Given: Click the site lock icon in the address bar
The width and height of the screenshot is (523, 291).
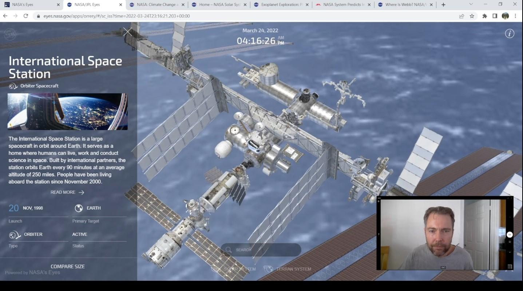Looking at the screenshot, I should point(38,16).
